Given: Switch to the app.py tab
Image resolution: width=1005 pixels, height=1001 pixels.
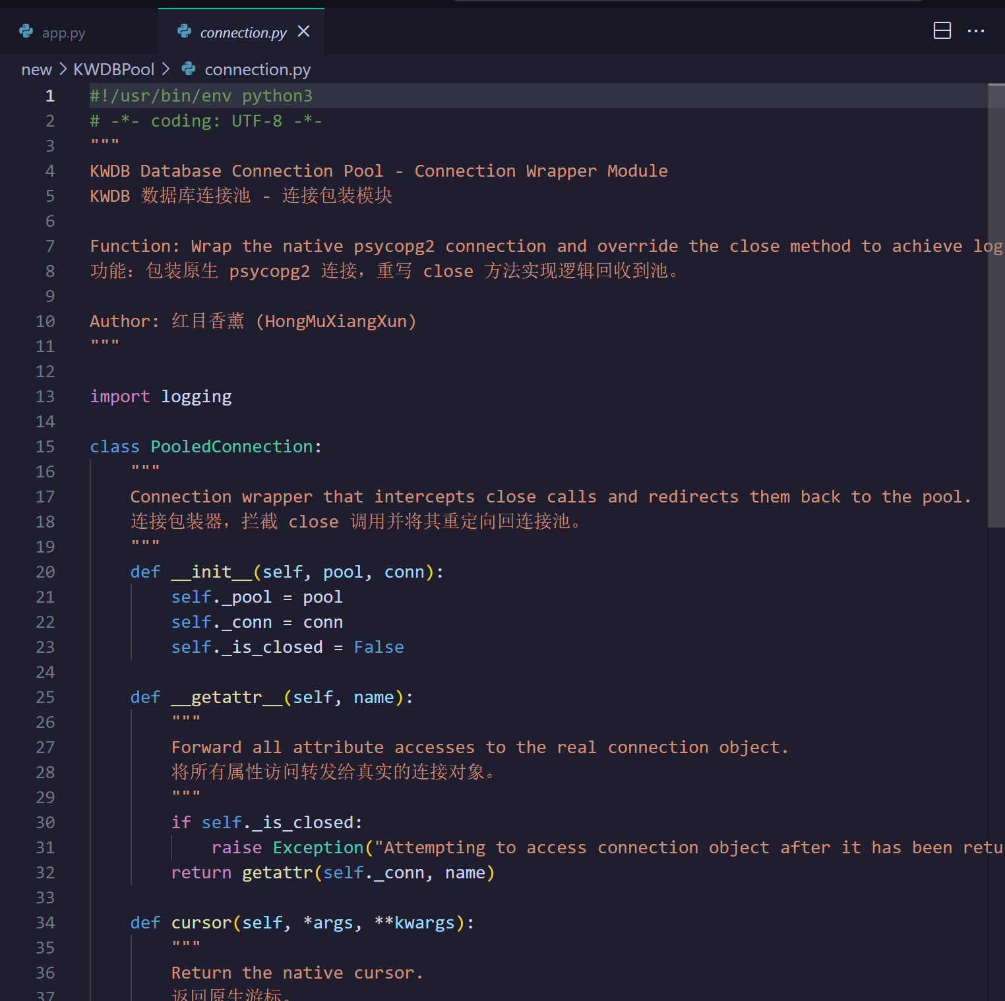Looking at the screenshot, I should tap(63, 32).
